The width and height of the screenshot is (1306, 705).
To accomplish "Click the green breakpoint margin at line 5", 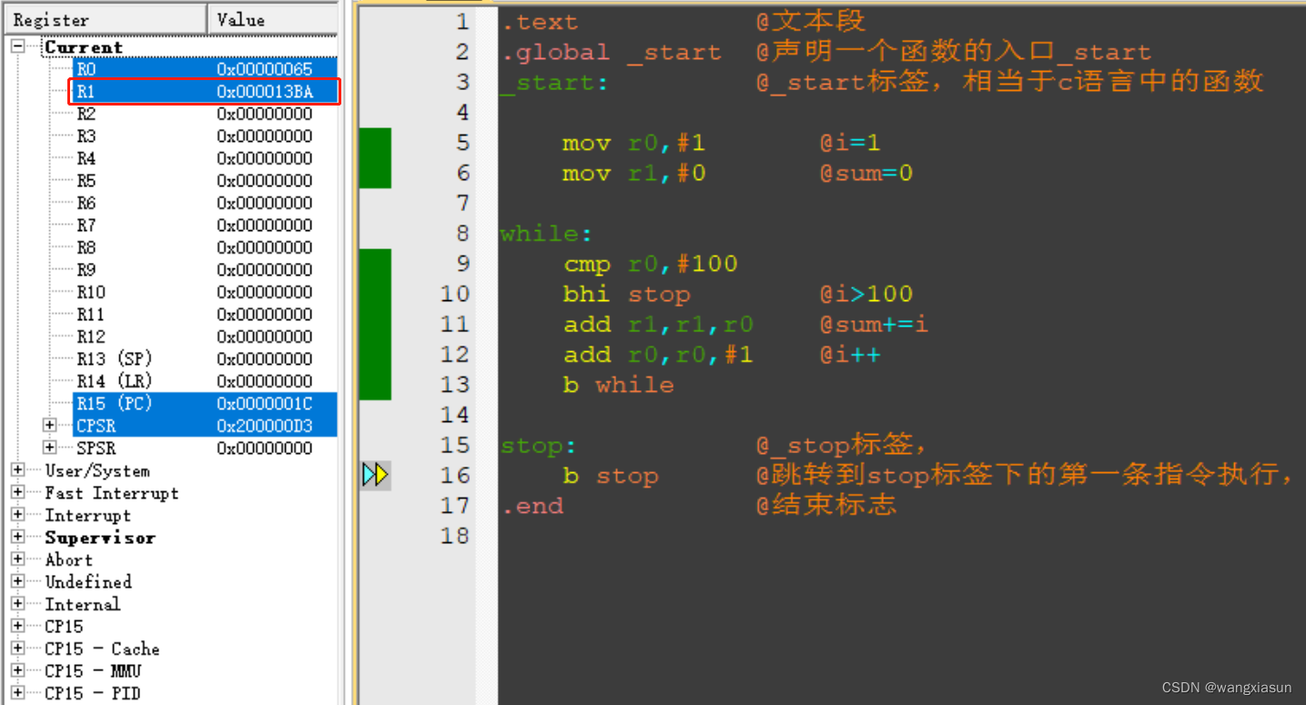I will 375,143.
